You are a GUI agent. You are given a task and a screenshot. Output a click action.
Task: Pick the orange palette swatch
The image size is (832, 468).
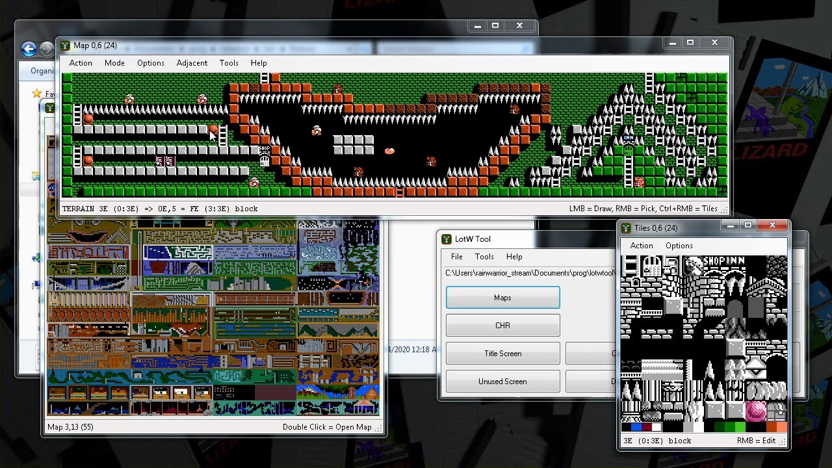coord(772,427)
